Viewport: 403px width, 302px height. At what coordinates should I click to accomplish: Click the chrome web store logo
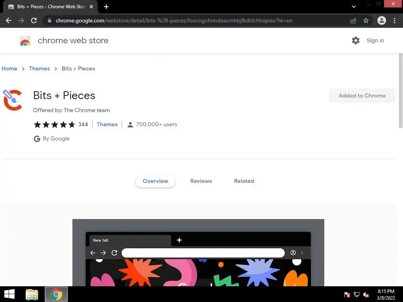[x=25, y=41]
